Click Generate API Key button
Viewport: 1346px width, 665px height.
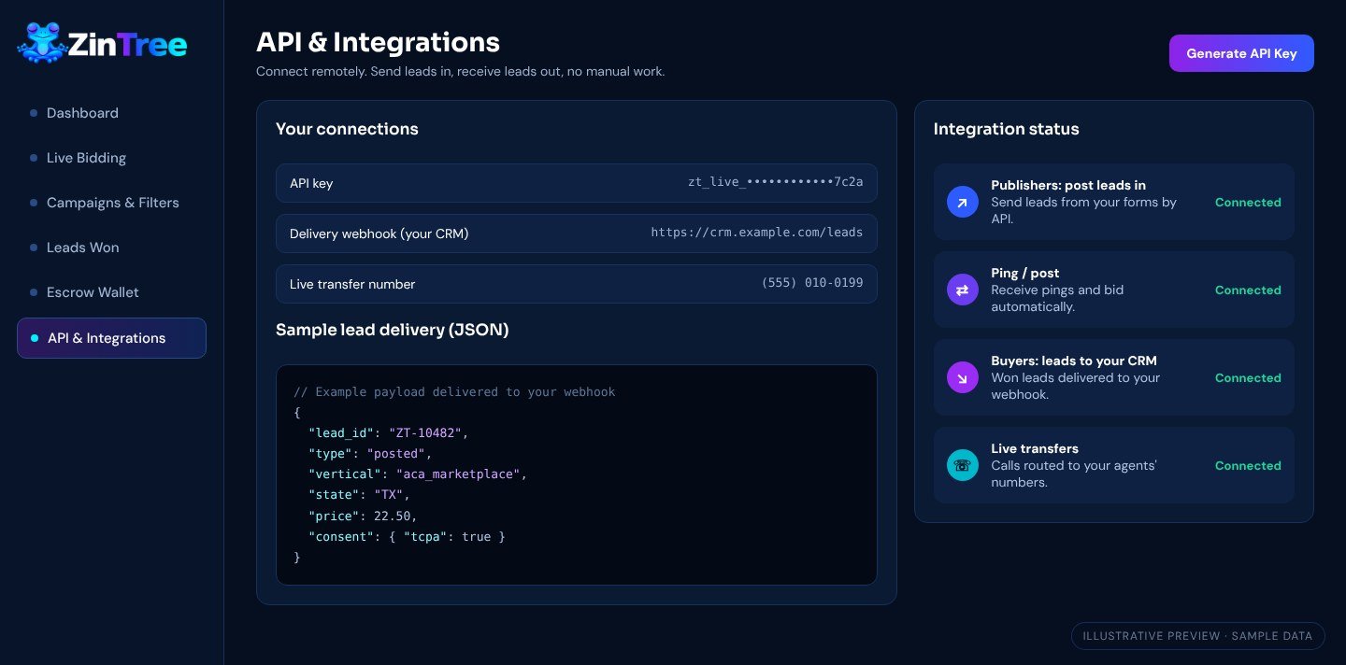1241,53
